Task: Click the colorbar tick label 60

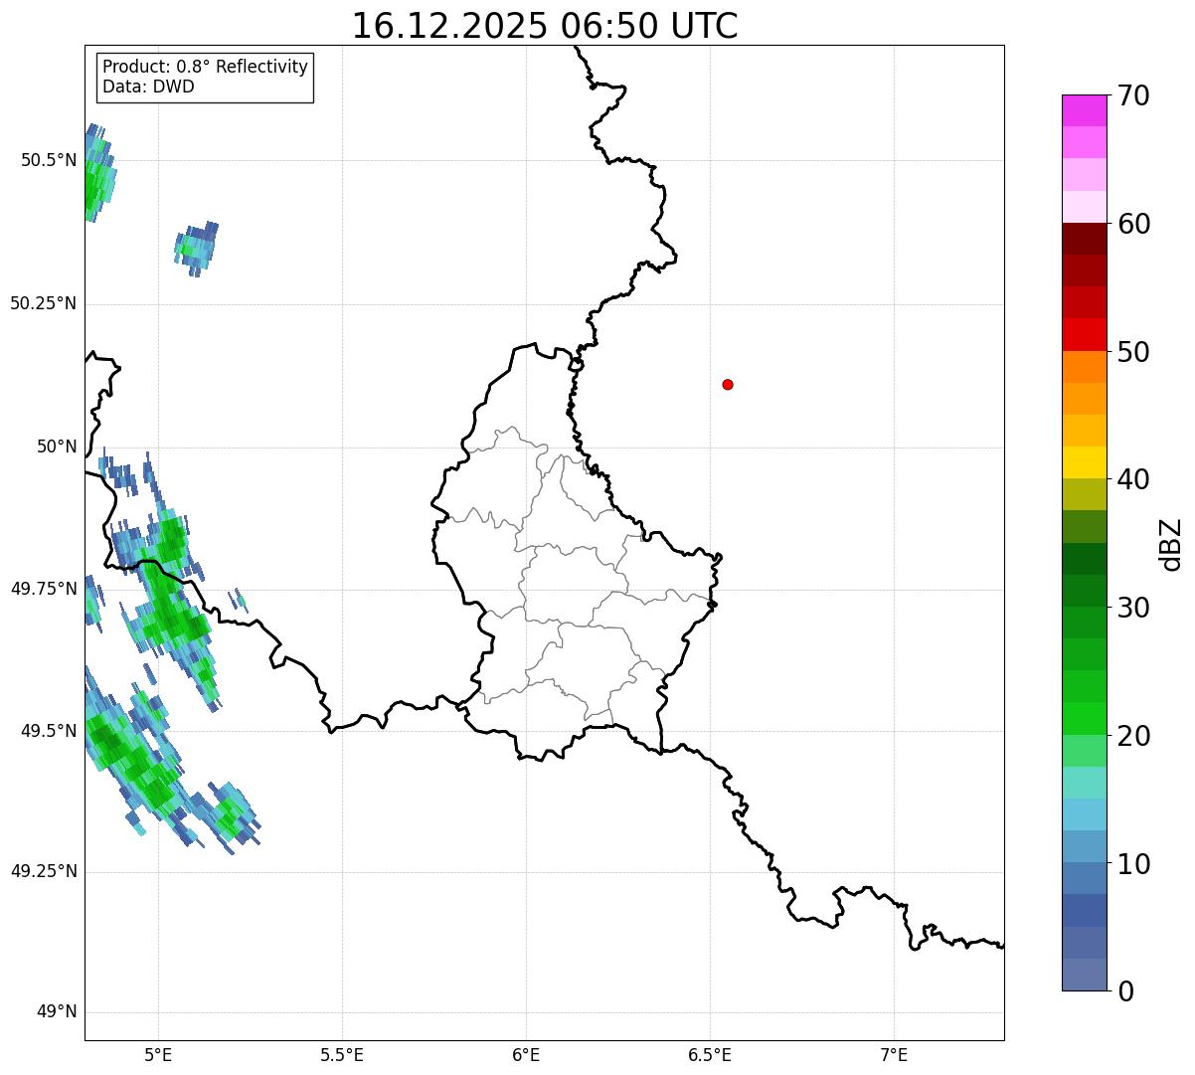Action: (x=1133, y=224)
